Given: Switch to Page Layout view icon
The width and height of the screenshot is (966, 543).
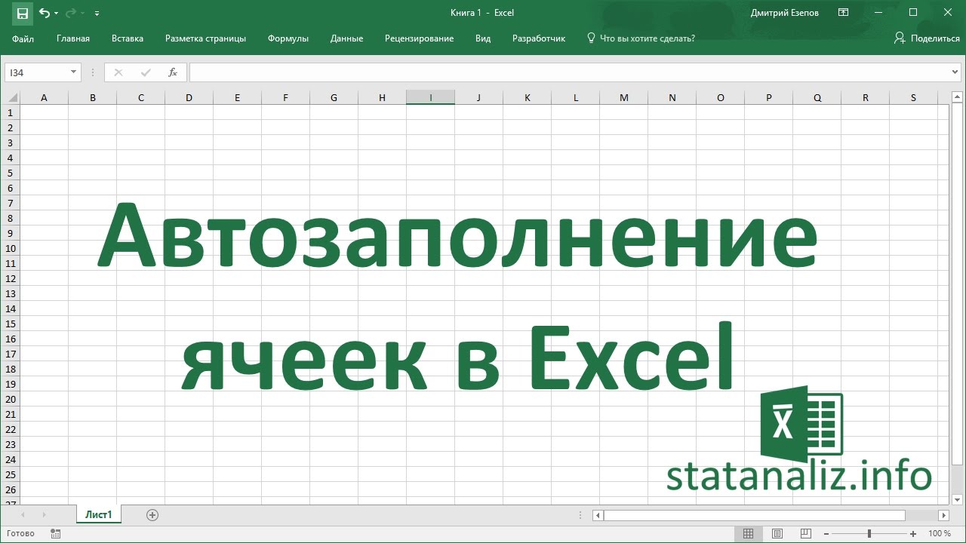Looking at the screenshot, I should click(777, 534).
